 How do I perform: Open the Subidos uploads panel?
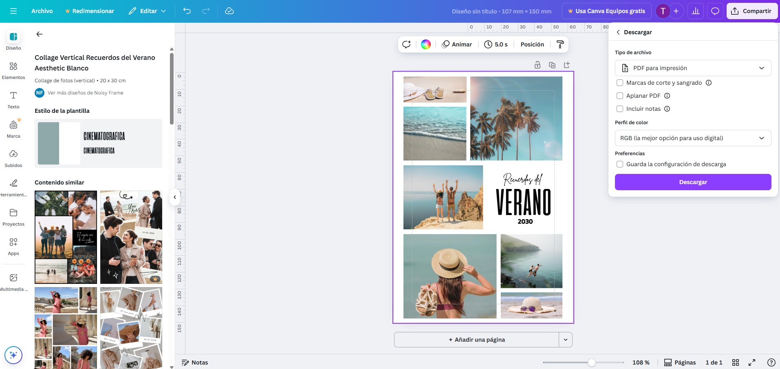pyautogui.click(x=13, y=158)
